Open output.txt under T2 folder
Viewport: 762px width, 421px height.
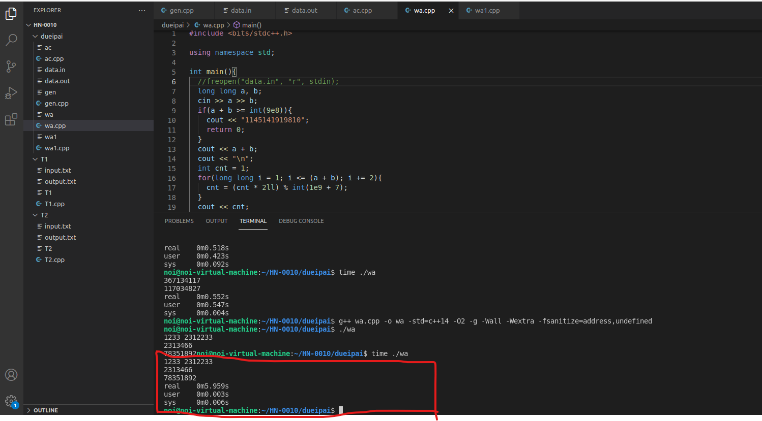[x=89, y=238]
